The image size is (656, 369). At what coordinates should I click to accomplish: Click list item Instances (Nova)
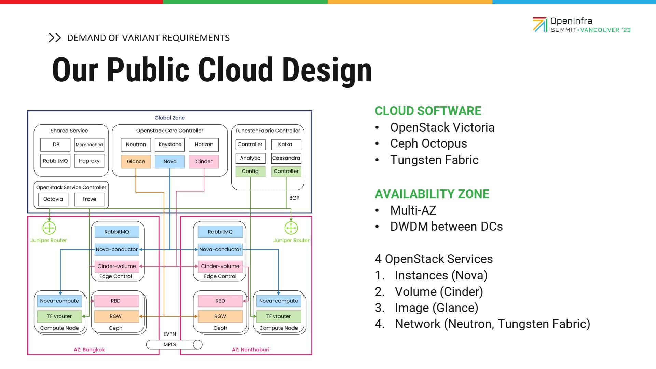point(441,275)
